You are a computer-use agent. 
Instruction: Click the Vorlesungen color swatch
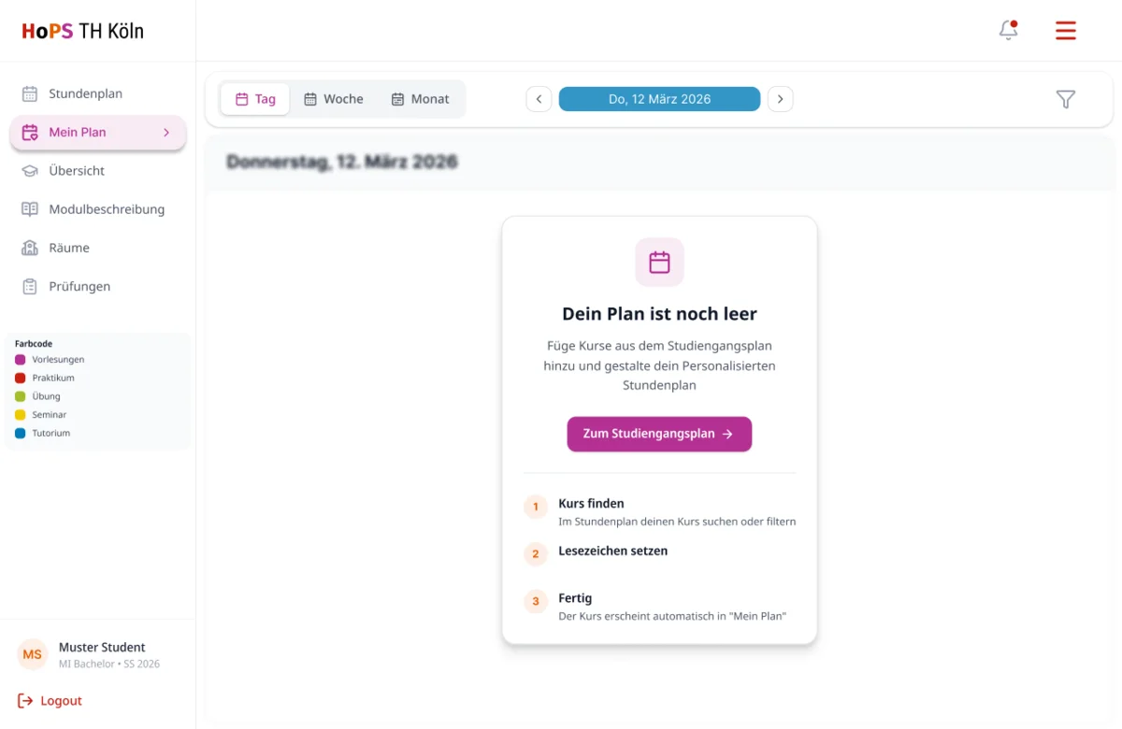(21, 360)
